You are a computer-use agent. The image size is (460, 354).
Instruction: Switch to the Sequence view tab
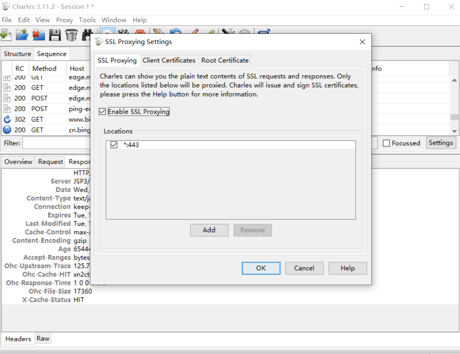click(52, 54)
